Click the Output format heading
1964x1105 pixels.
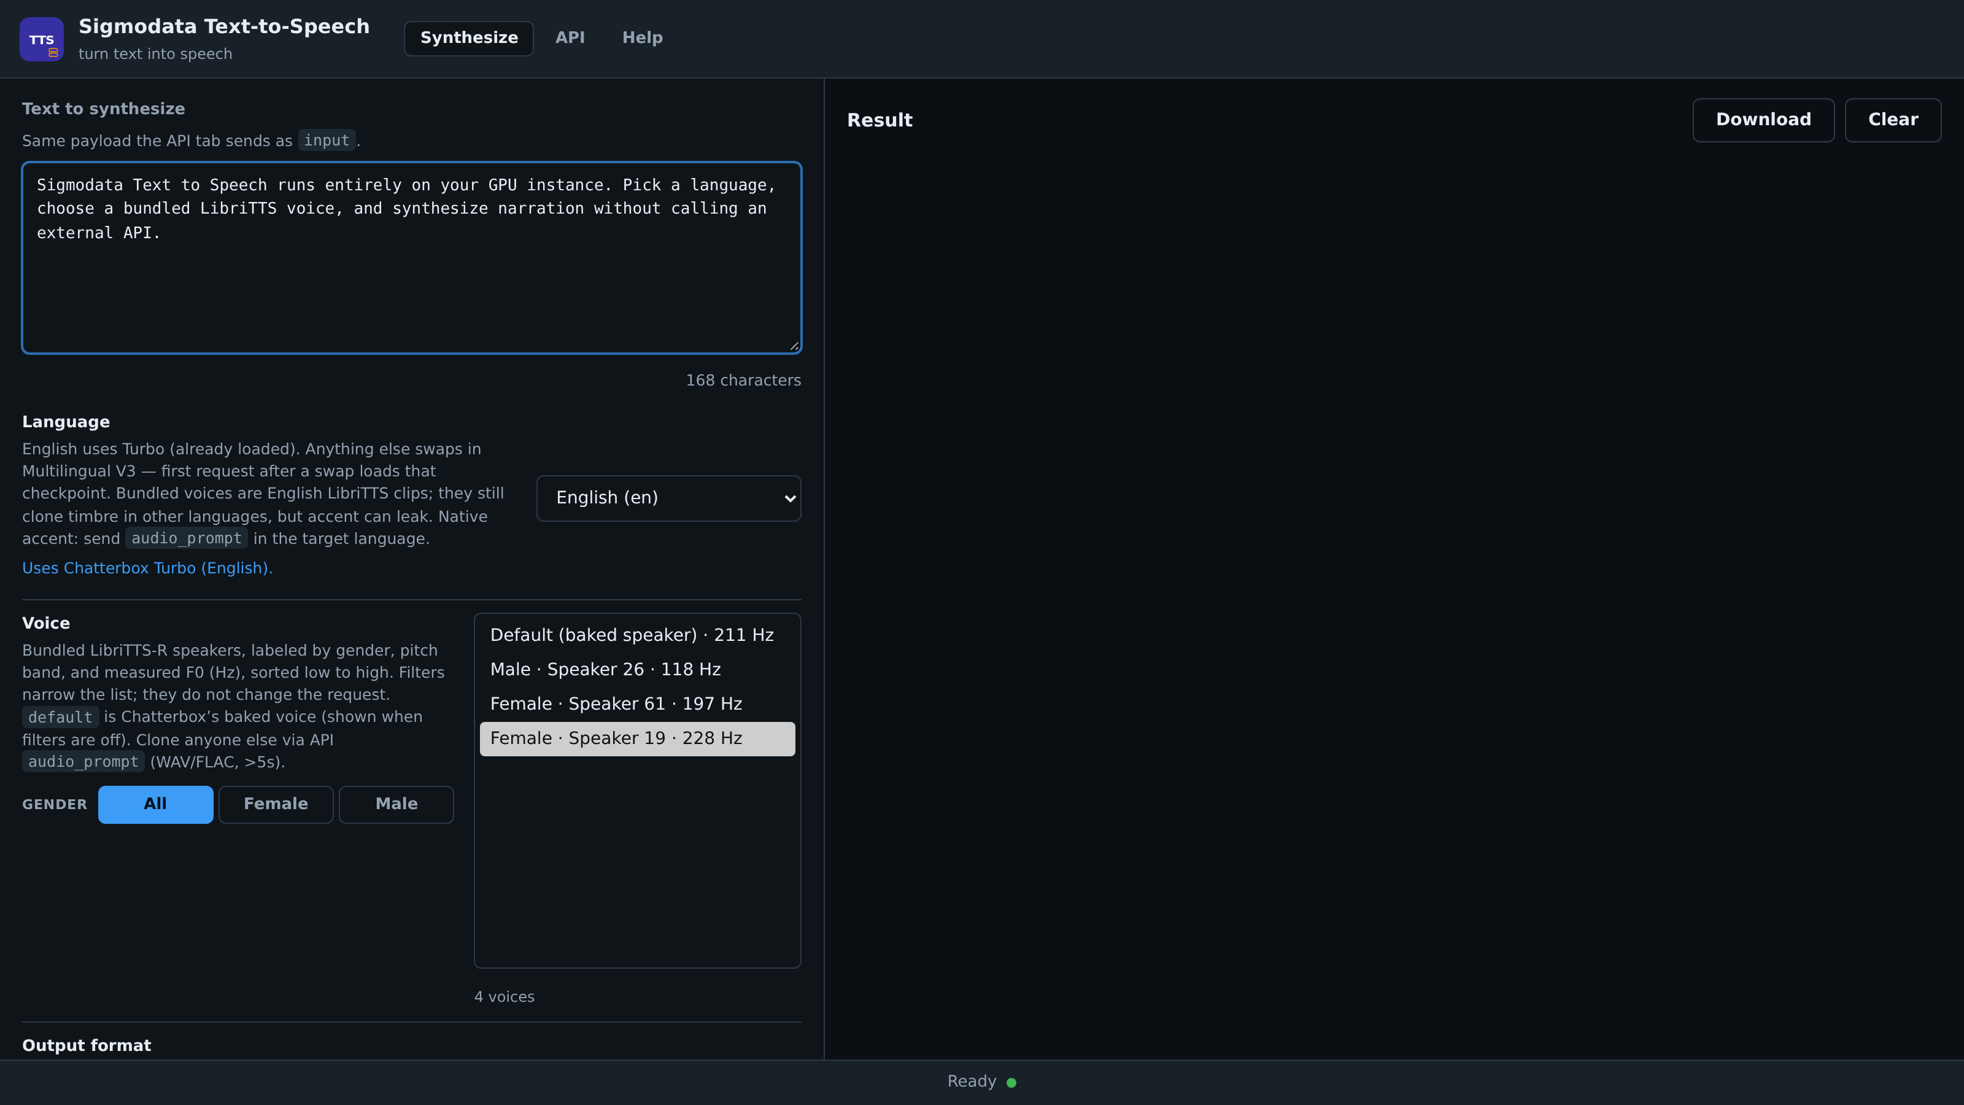click(87, 1045)
